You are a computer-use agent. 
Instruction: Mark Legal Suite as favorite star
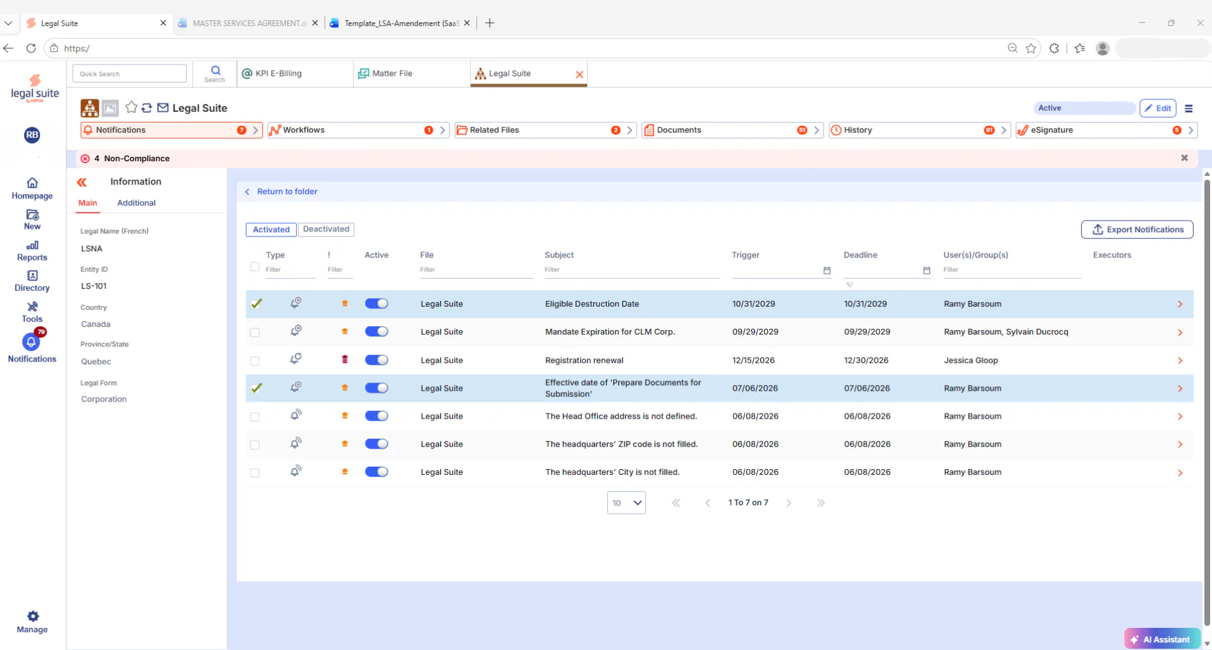pyautogui.click(x=131, y=107)
